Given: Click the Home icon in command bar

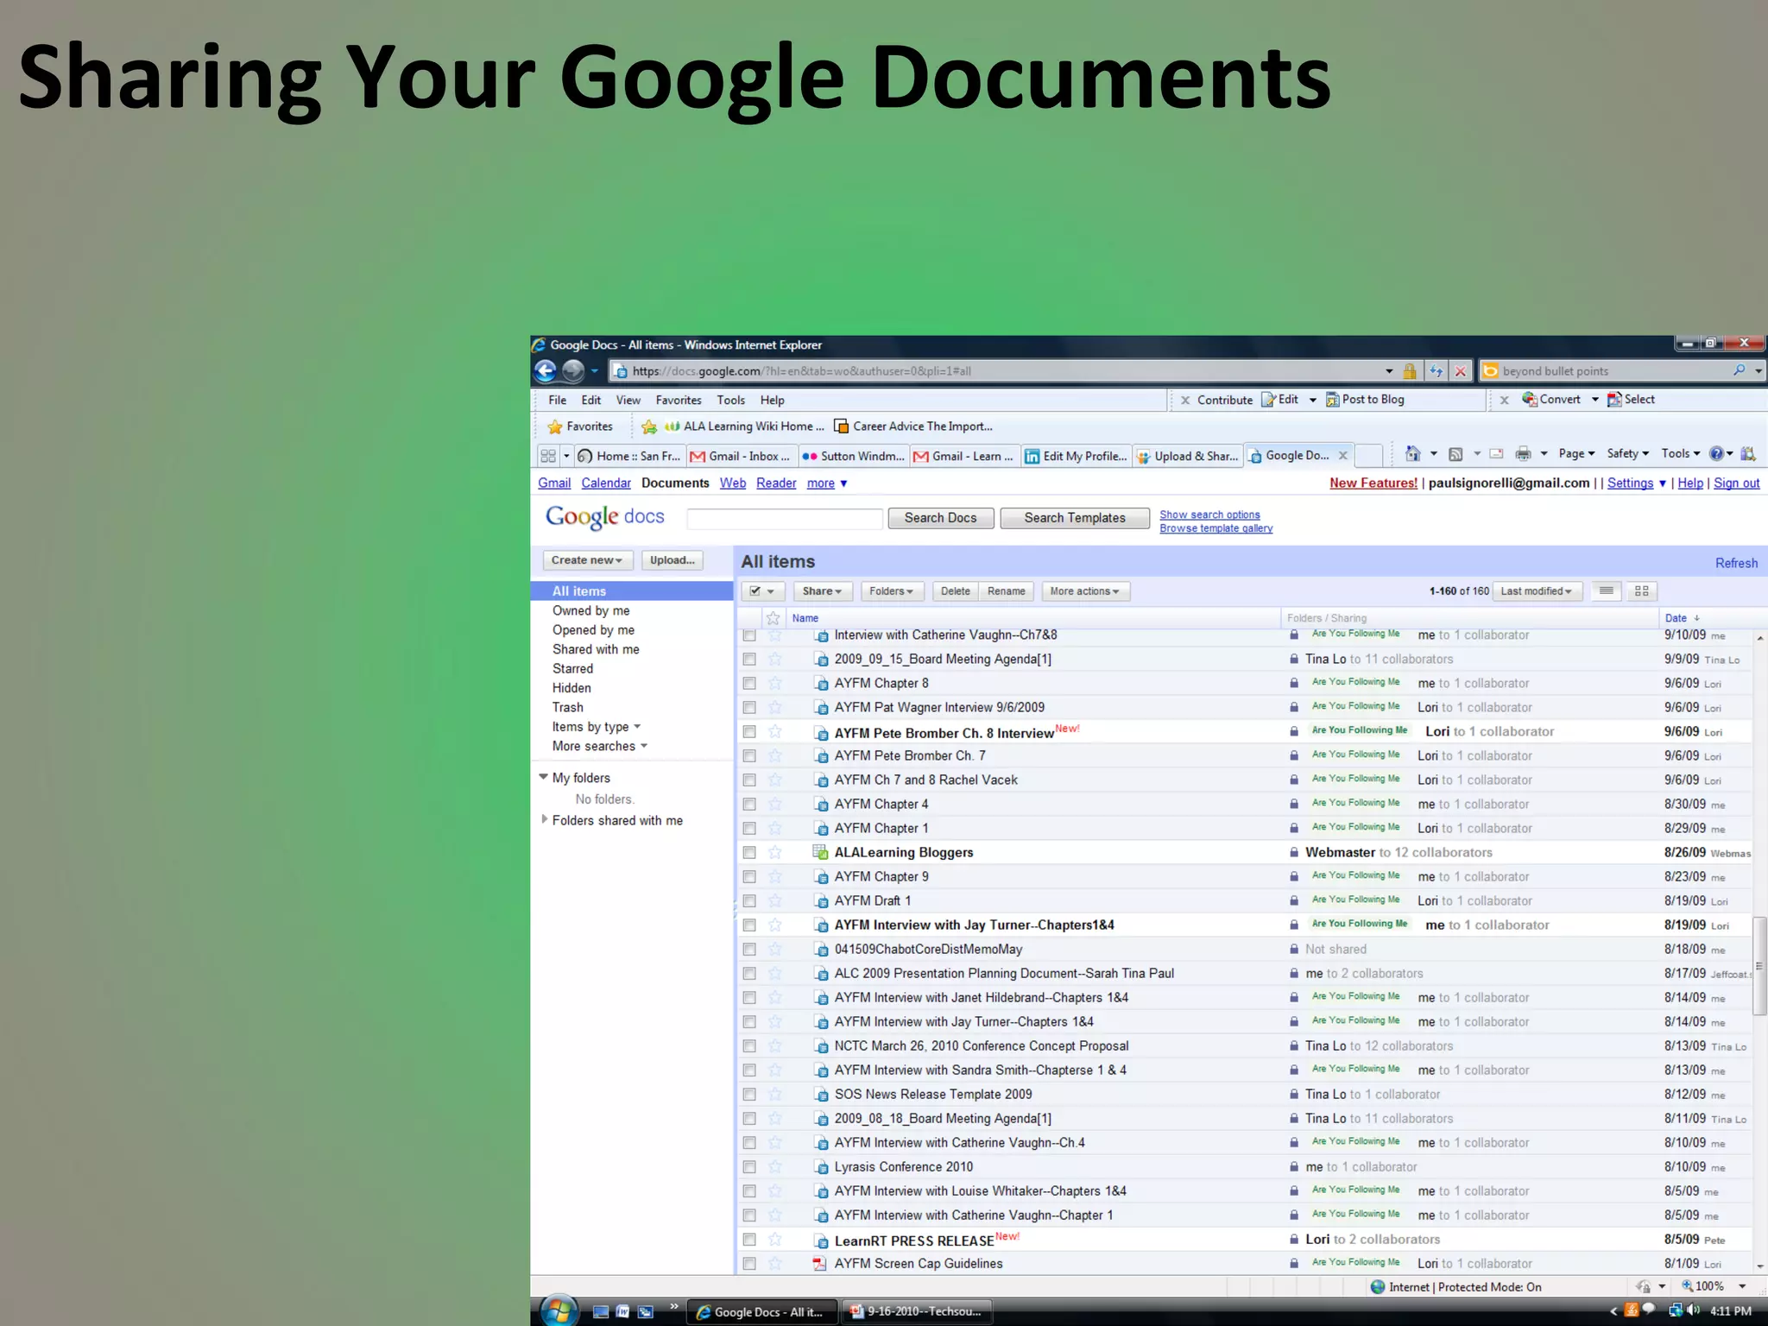Looking at the screenshot, I should [1413, 454].
